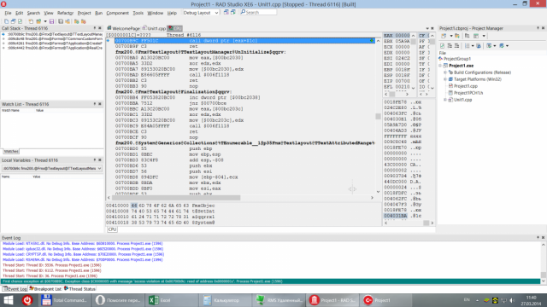Viewport: 547px width, 307px height.
Task: Select the inc dword ptr [$00bc2038] disassembly line
Action: point(188,97)
